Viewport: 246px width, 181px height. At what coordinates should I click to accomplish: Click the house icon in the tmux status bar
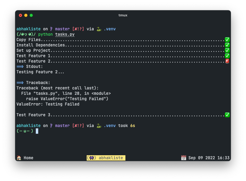click(19, 158)
